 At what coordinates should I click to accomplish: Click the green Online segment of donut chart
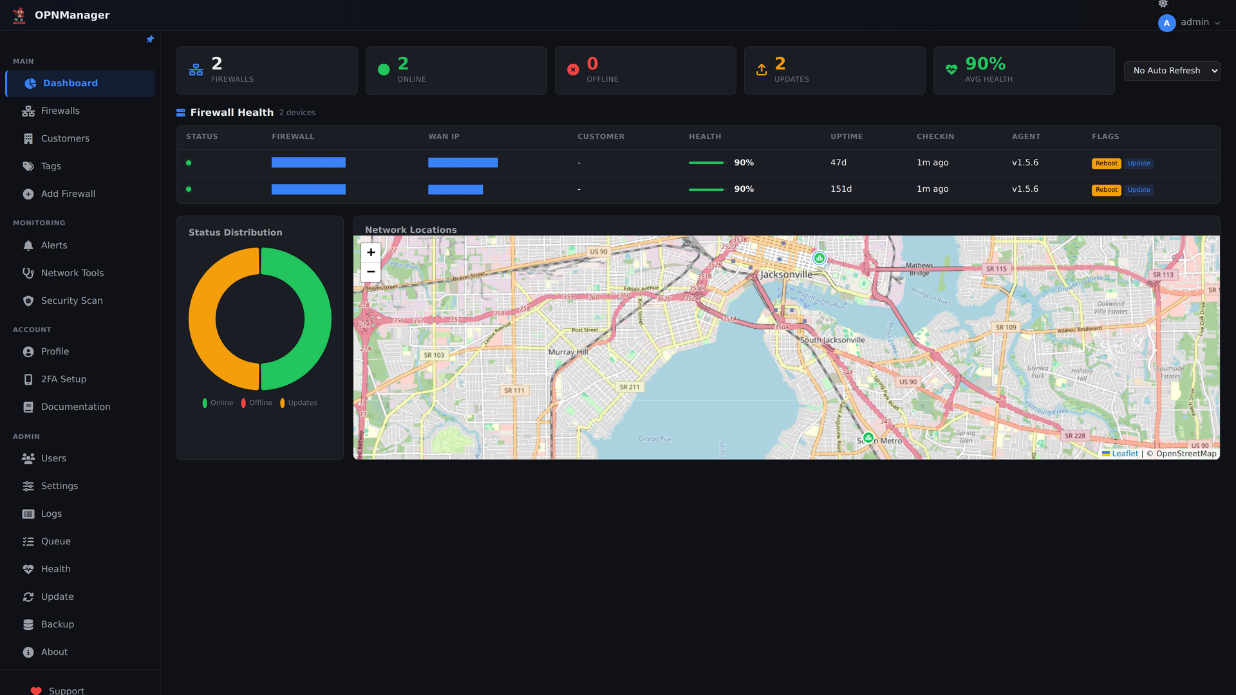point(318,319)
